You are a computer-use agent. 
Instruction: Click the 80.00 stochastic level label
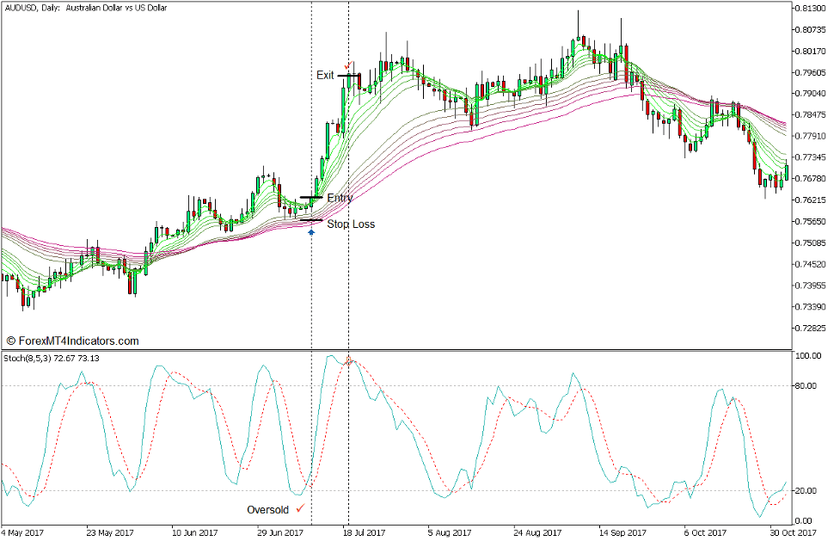(x=809, y=386)
